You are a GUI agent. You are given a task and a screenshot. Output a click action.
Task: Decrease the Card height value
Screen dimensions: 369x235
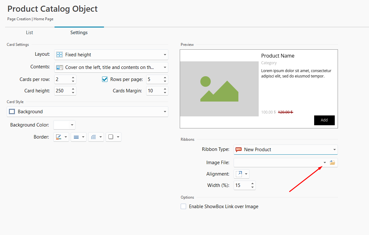tap(73, 93)
